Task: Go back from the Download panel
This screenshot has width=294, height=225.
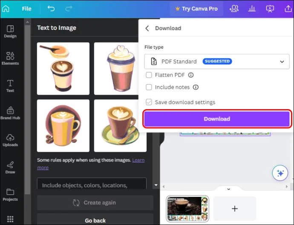Action: click(x=147, y=28)
